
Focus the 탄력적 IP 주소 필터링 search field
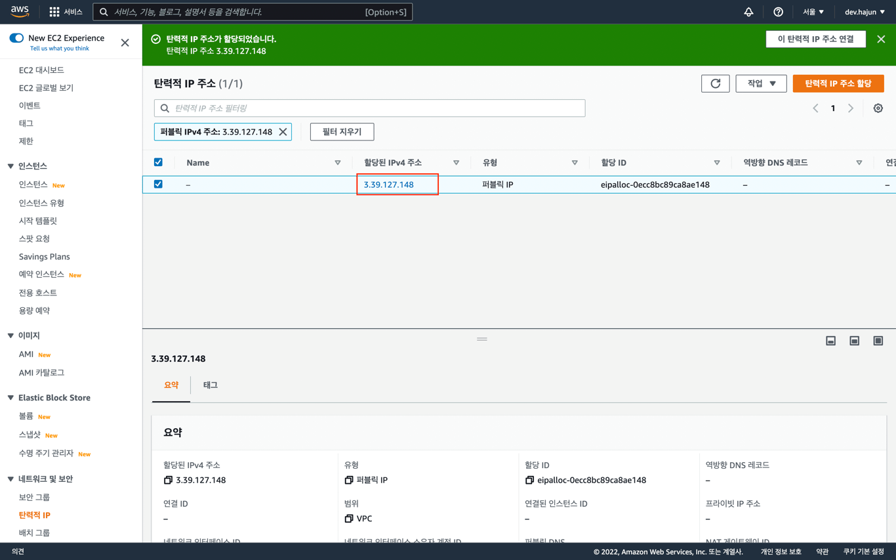pos(369,108)
